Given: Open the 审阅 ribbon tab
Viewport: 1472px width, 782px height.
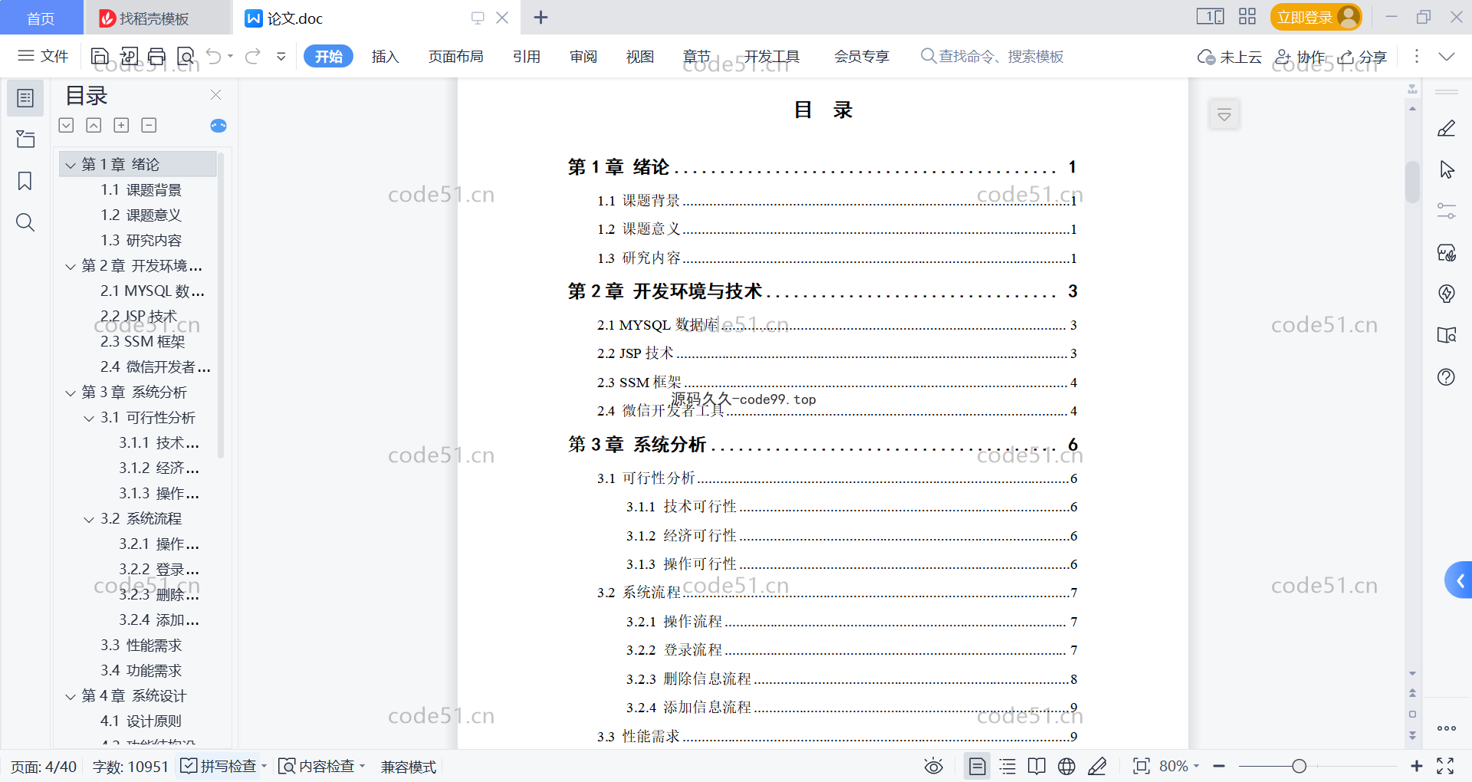Looking at the screenshot, I should 583,56.
